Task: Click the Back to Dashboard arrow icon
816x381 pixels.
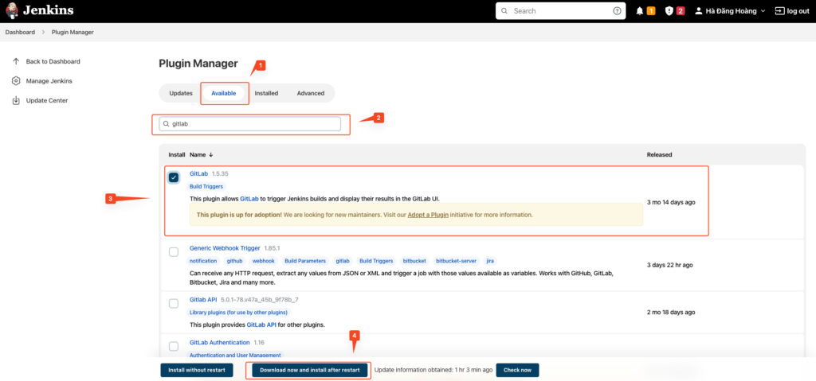Action: pos(16,61)
